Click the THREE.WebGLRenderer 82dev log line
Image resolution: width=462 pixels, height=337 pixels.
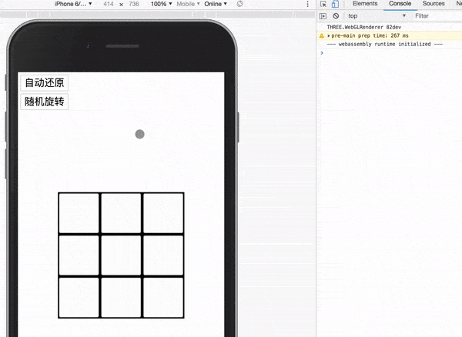tap(364, 27)
